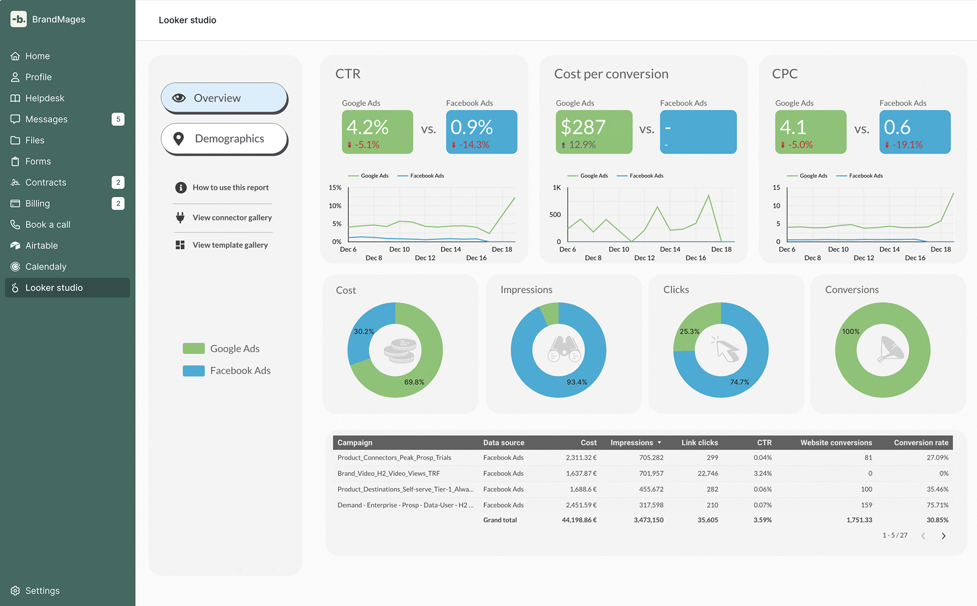Click the Book a call phone icon
977x606 pixels.
[15, 224]
